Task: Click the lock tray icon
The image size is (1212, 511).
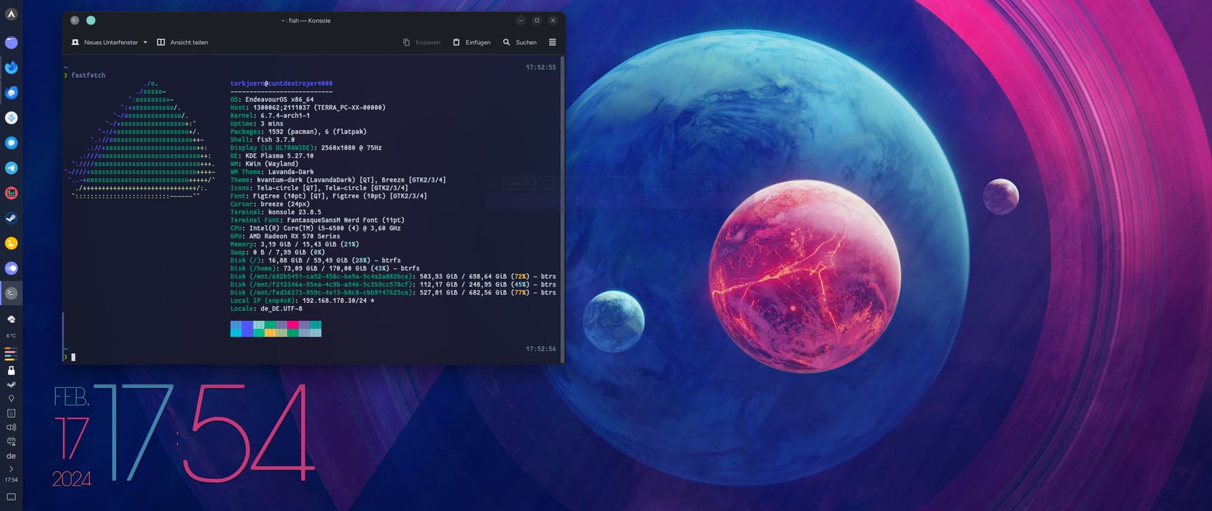Action: [x=11, y=370]
